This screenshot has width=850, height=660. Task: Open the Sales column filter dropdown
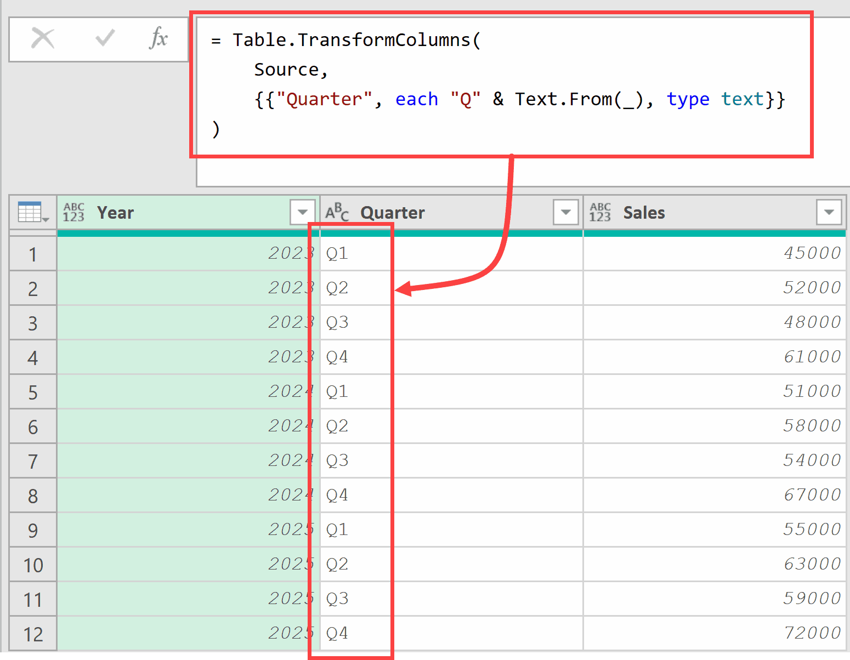click(x=829, y=212)
